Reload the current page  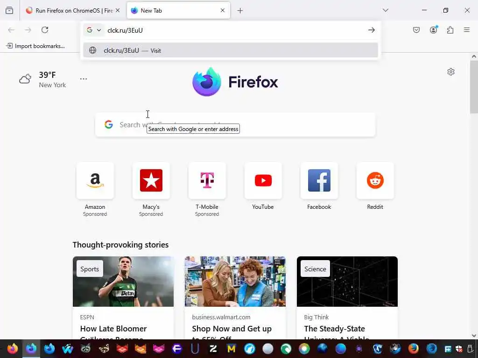[45, 30]
